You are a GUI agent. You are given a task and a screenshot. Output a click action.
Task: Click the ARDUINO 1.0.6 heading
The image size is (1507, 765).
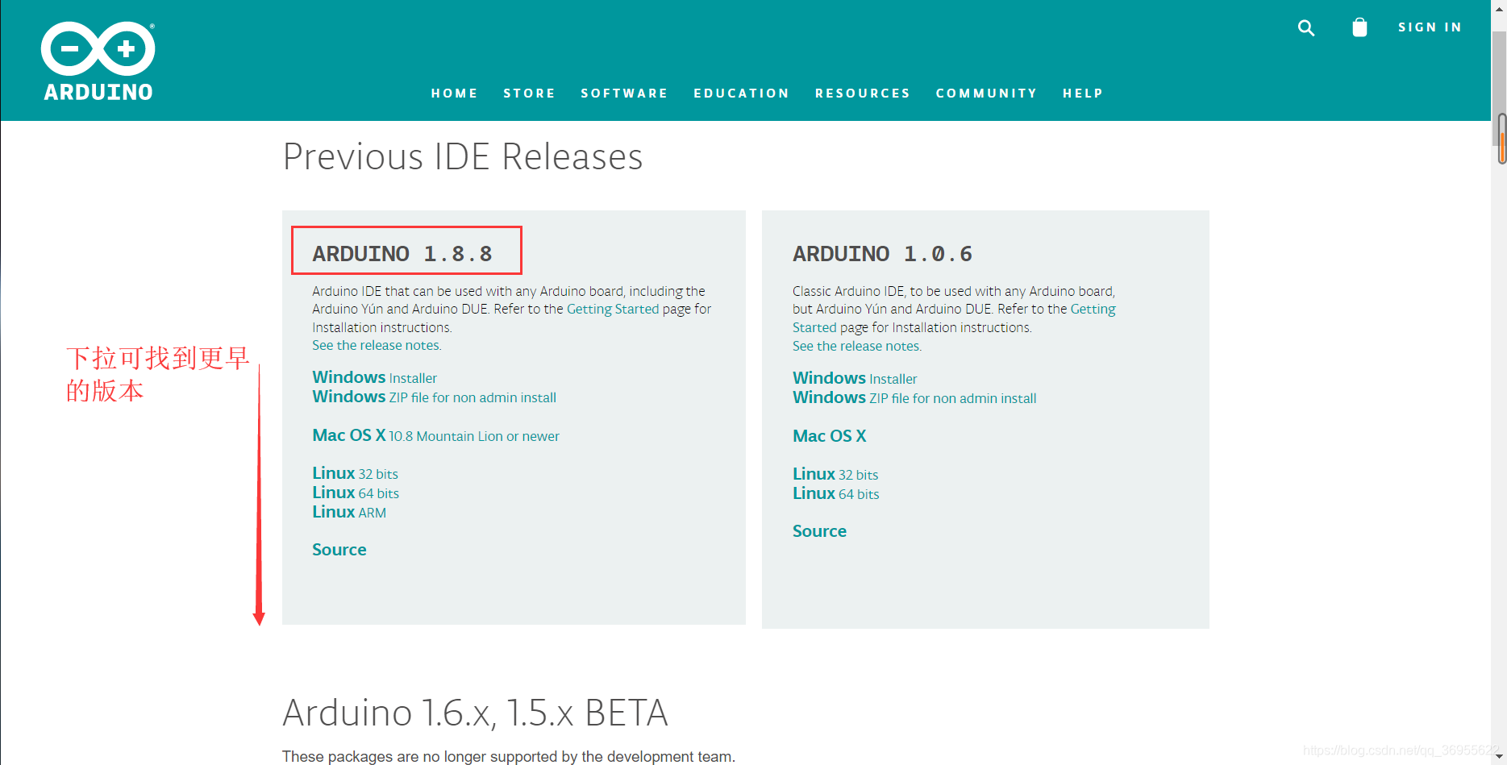coord(882,254)
